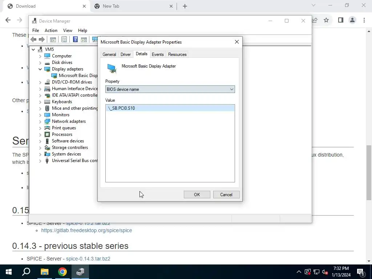The width and height of the screenshot is (372, 279).
Task: Click the Print queues printer icon
Action: coord(47,128)
